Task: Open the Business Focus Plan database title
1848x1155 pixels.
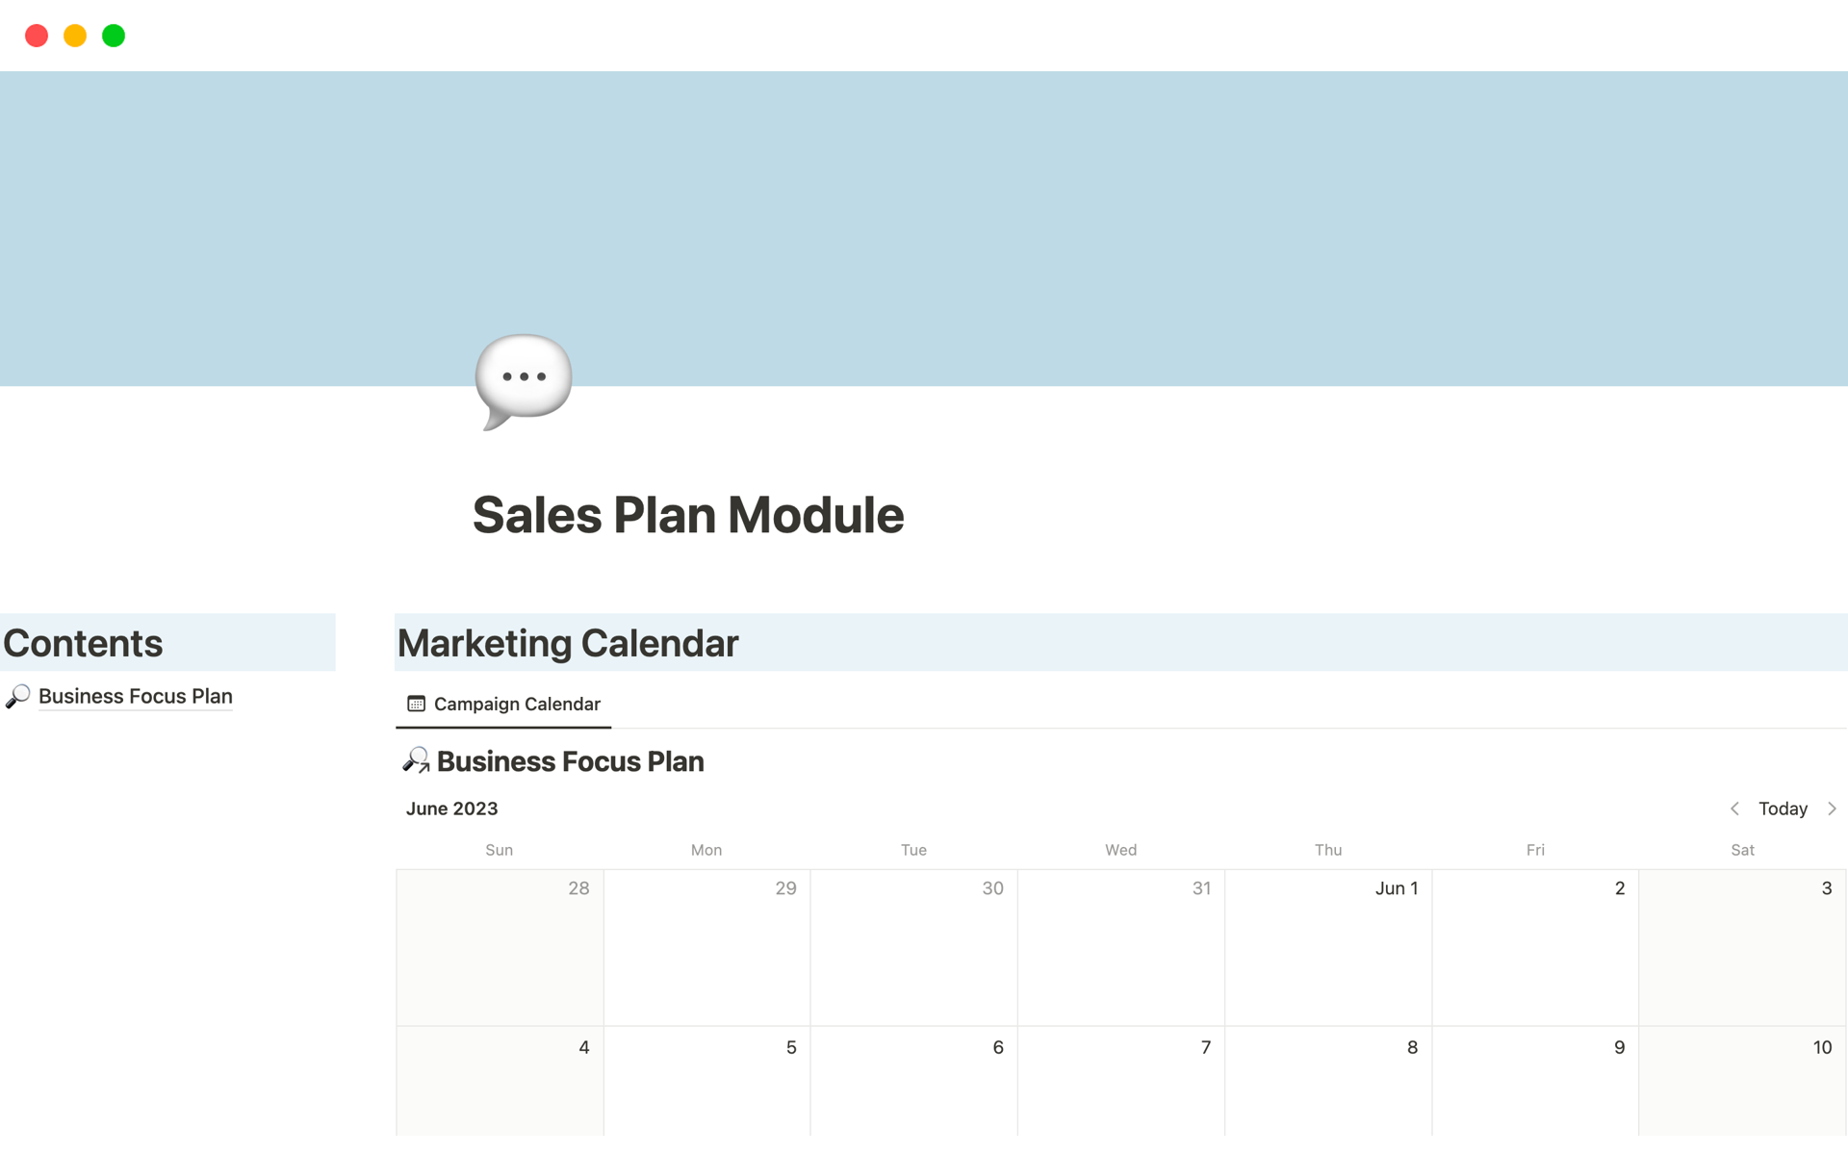Action: (x=570, y=761)
